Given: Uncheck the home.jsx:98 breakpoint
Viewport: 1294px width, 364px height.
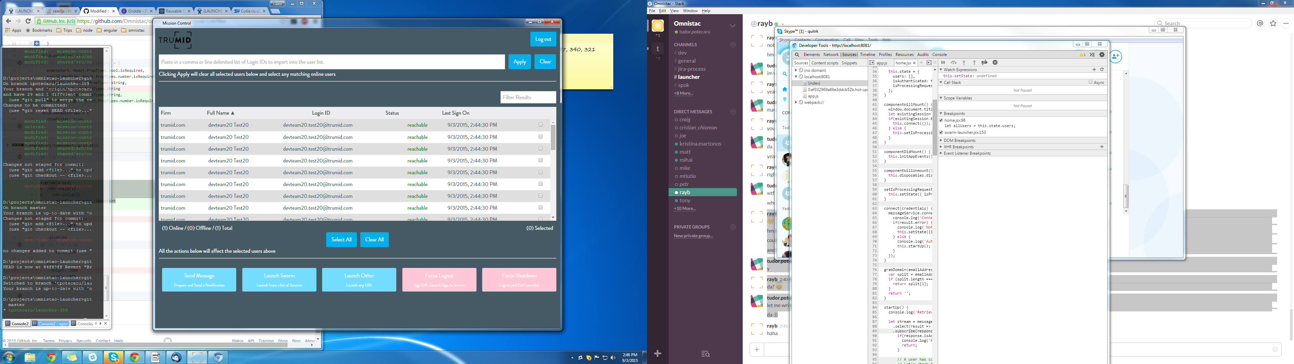Looking at the screenshot, I should (942, 120).
